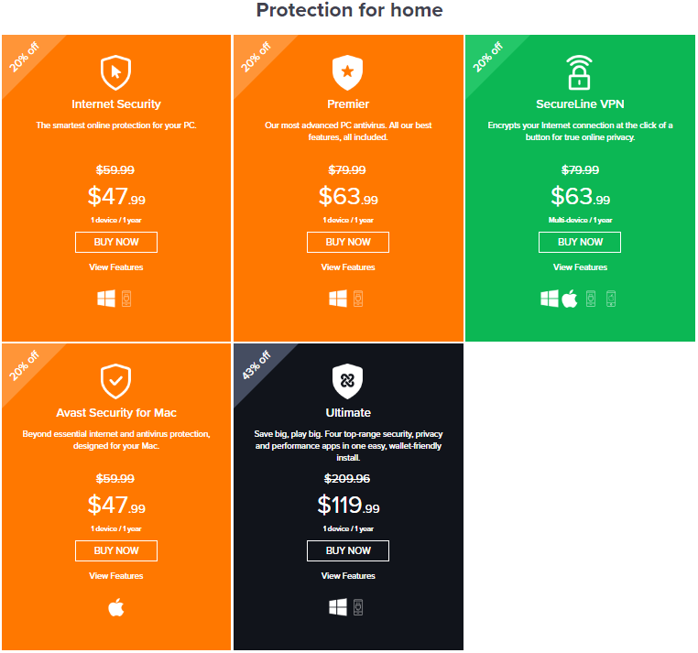Open View Features under SecureLine VPN

click(x=580, y=267)
